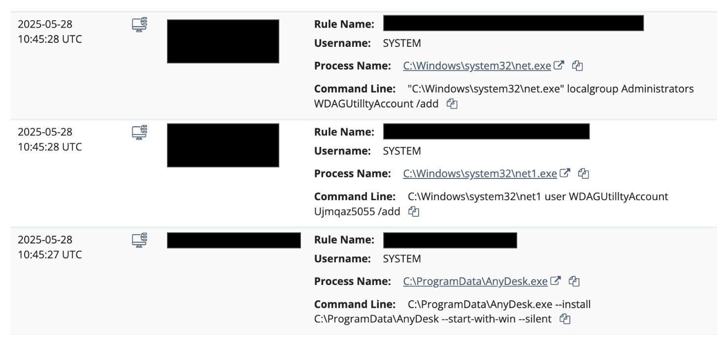Click the redacted host block in the net1.exe row
Image resolution: width=728 pixels, height=352 pixels.
[223, 145]
